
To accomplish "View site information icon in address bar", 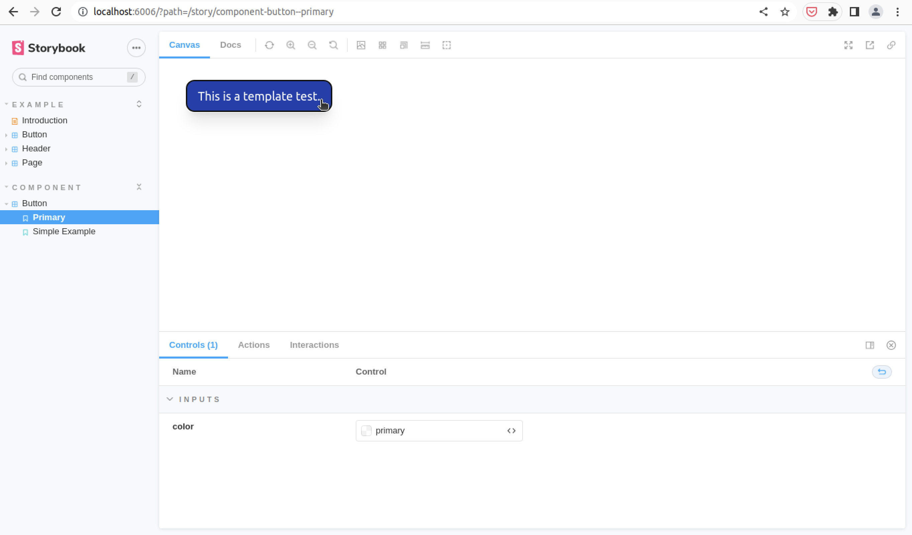I will pyautogui.click(x=83, y=12).
